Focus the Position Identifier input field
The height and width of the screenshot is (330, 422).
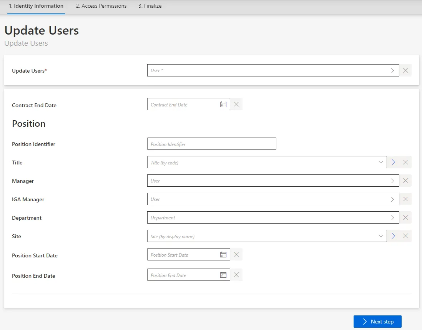coord(211,144)
